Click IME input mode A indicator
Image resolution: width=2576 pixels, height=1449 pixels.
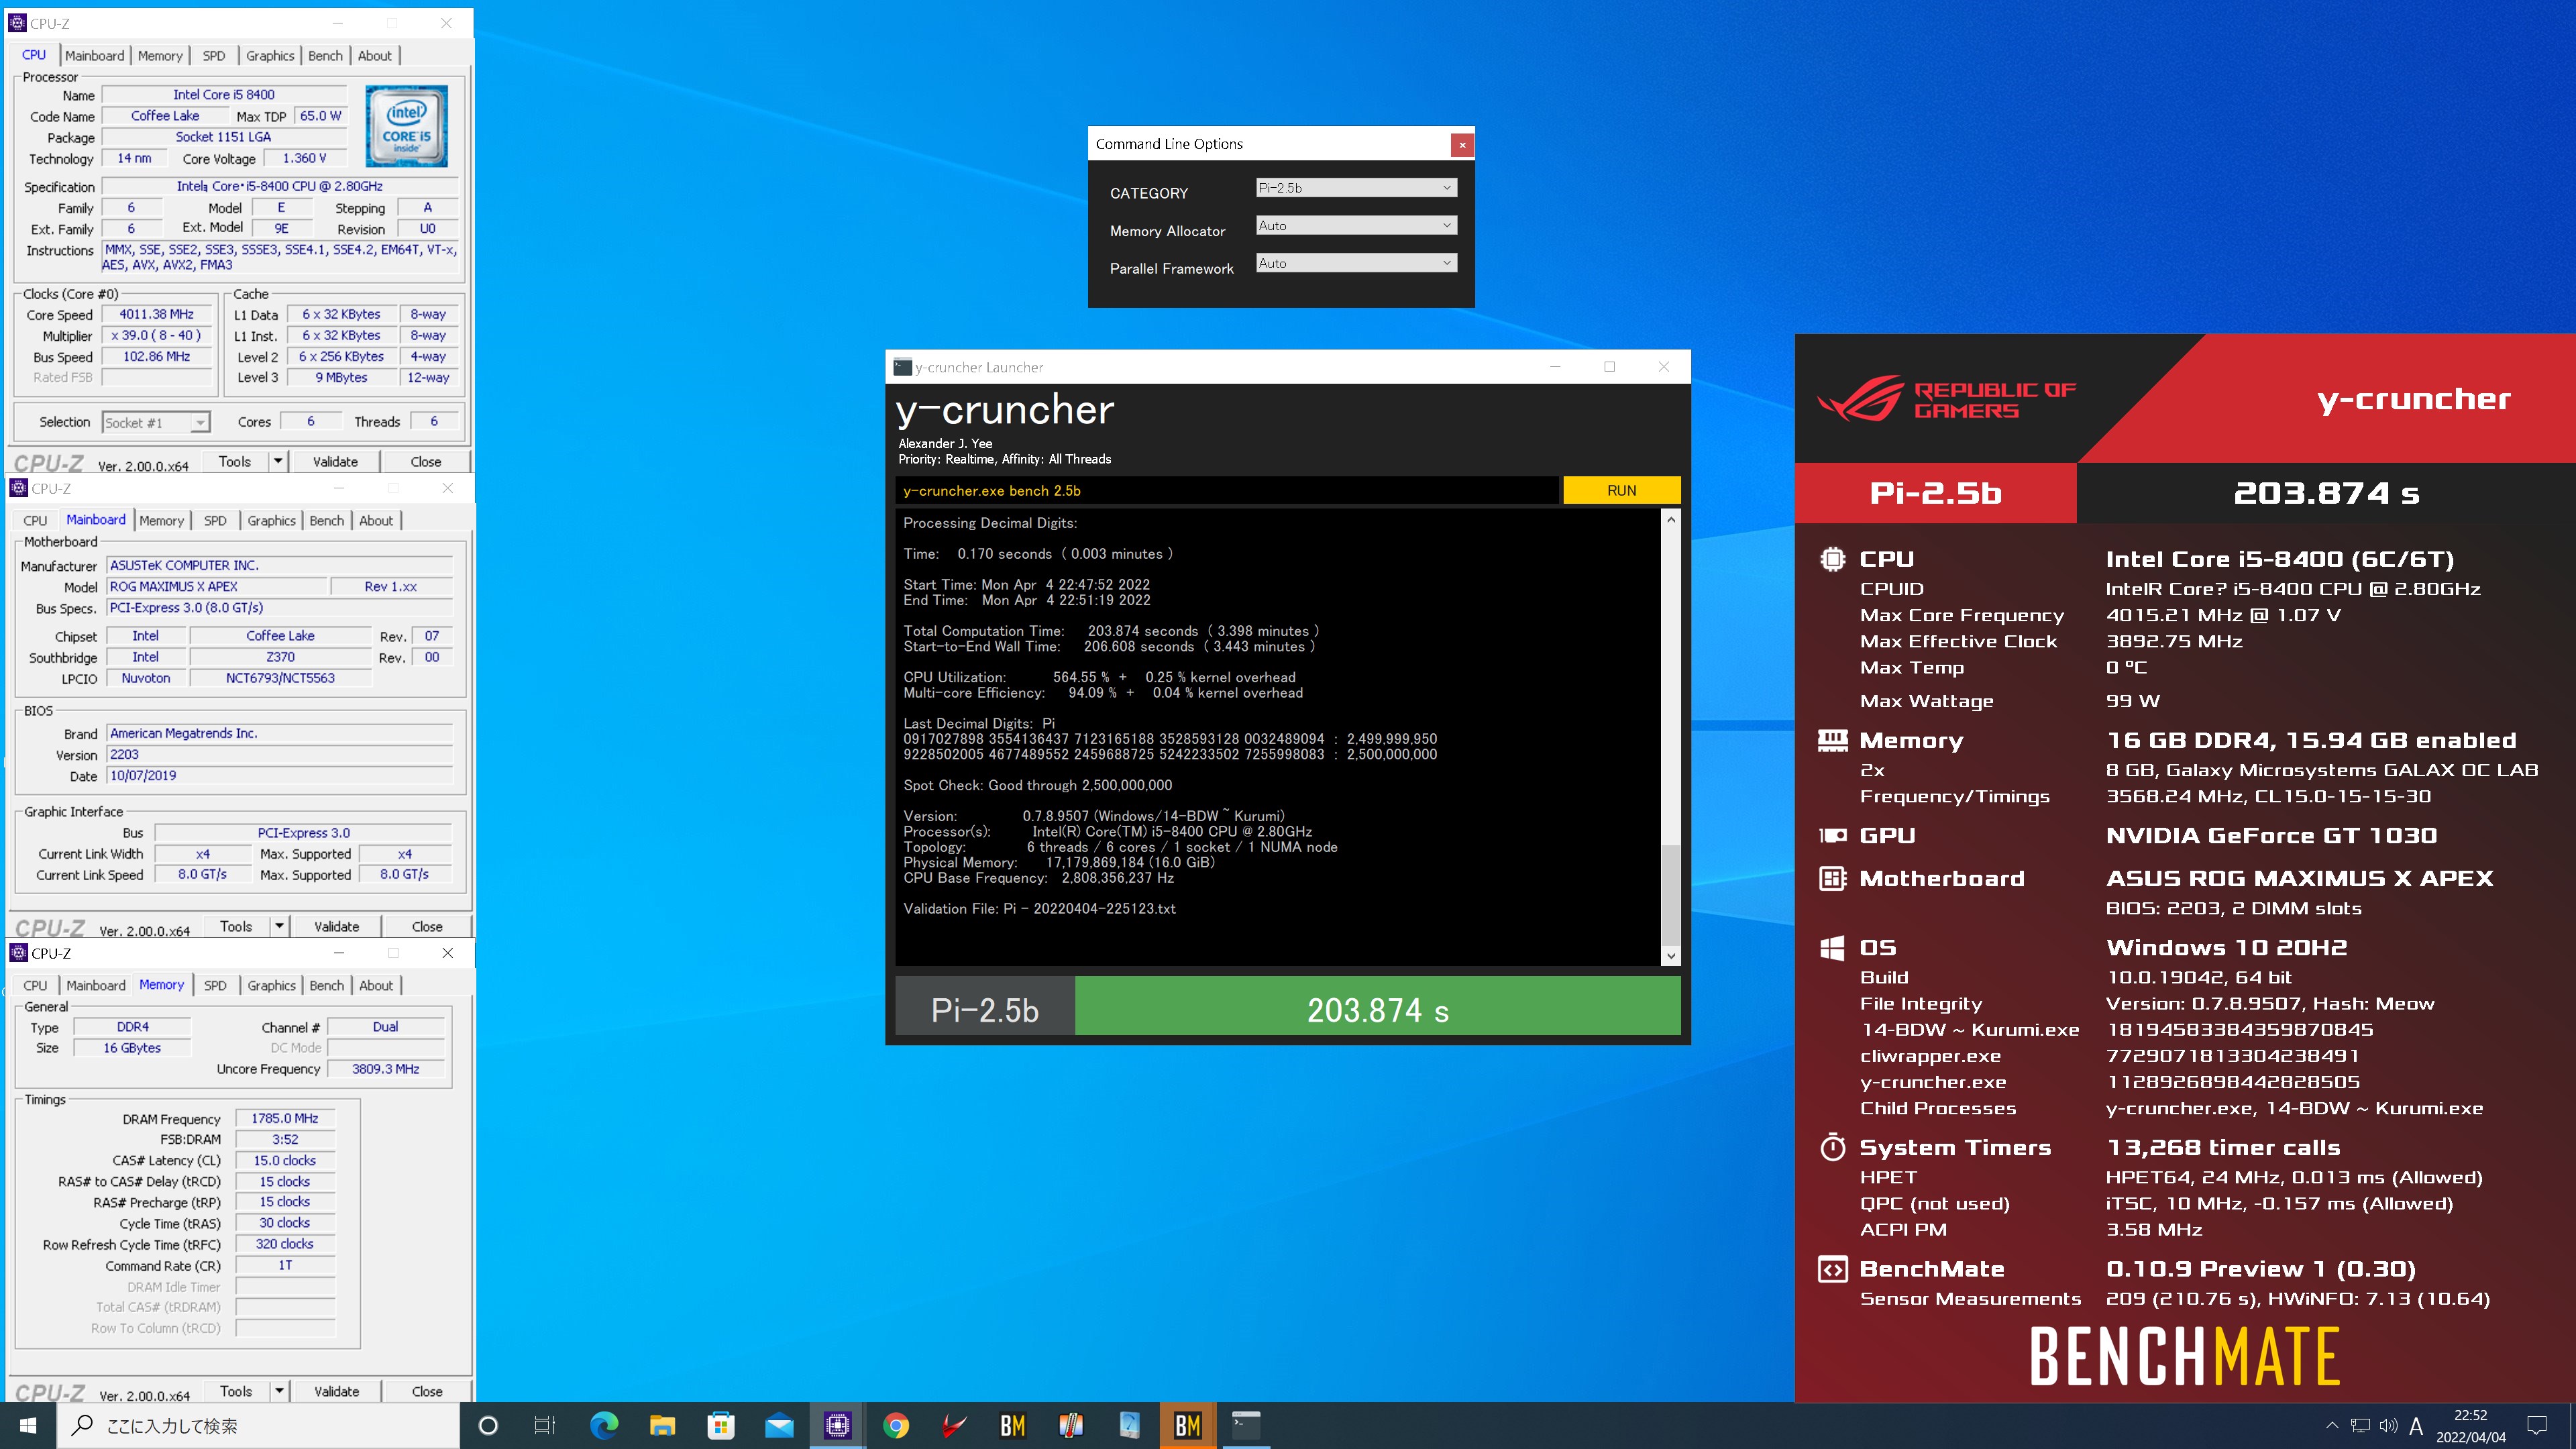tap(2416, 1426)
